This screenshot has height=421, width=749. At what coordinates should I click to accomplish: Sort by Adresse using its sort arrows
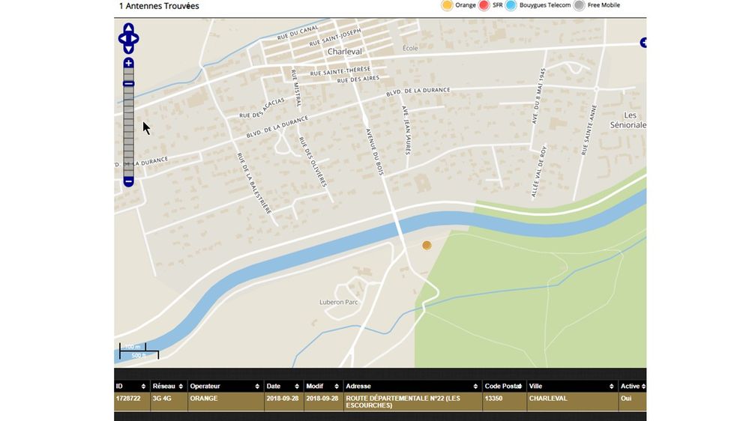tap(475, 386)
